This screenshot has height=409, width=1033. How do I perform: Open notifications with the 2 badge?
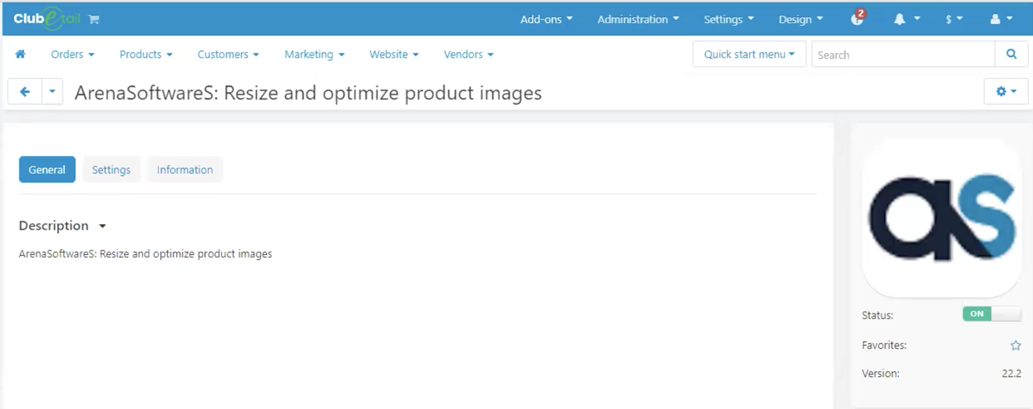[859, 18]
